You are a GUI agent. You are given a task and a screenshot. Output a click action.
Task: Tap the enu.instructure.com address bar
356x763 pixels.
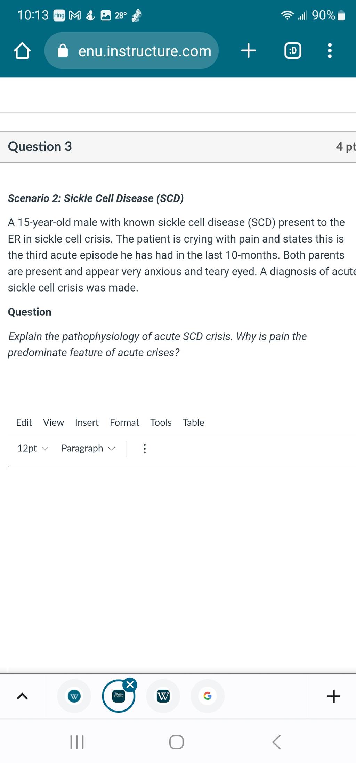click(131, 51)
